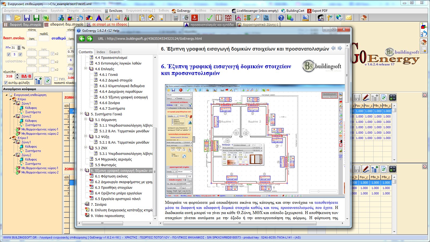Enable the ΤΥΠ. checkbox
This screenshot has height=242, width=430.
[56, 79]
